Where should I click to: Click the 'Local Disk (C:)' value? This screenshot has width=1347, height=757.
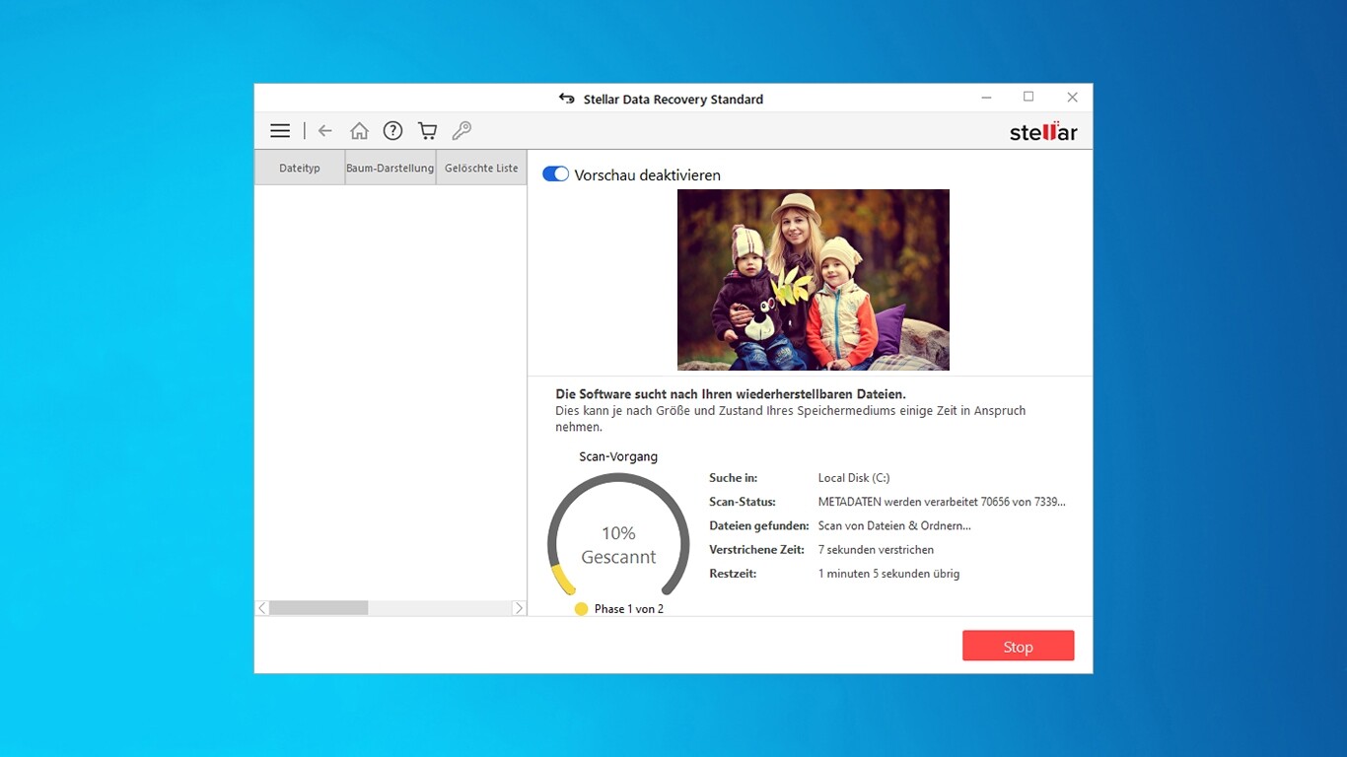[x=854, y=478]
